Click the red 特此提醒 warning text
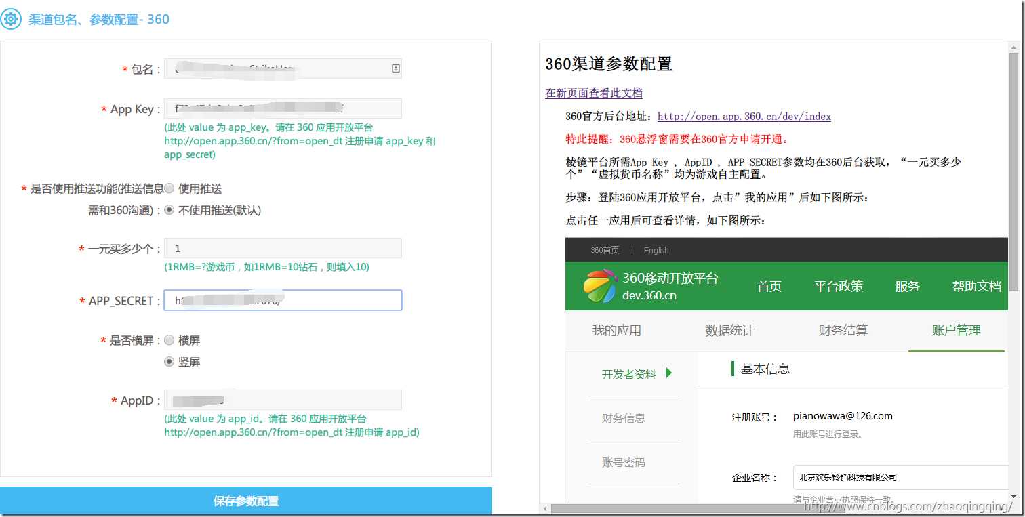 point(677,140)
